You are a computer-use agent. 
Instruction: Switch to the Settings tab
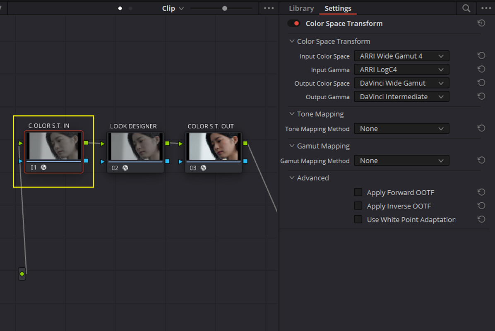click(x=338, y=8)
